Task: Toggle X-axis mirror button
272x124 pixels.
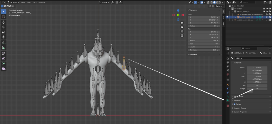Action: (x=213, y=6)
